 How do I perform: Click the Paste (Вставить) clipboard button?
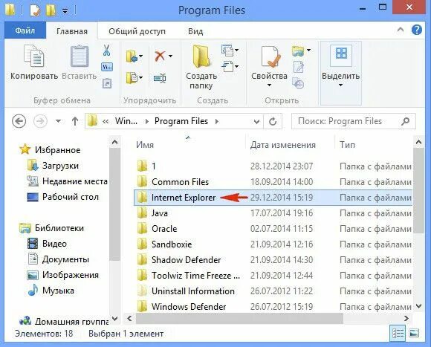80,62
